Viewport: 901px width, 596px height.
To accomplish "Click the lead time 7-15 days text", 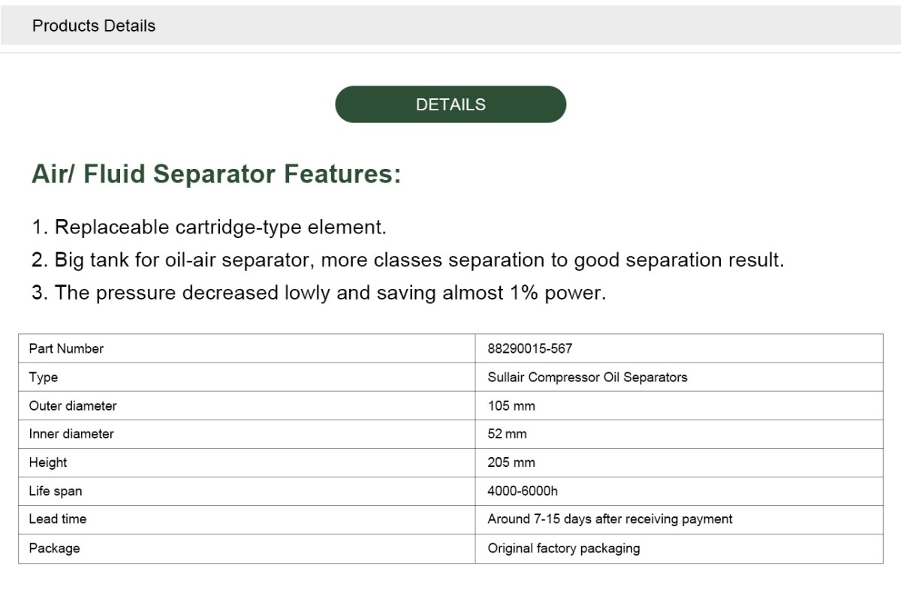I will 610,519.
